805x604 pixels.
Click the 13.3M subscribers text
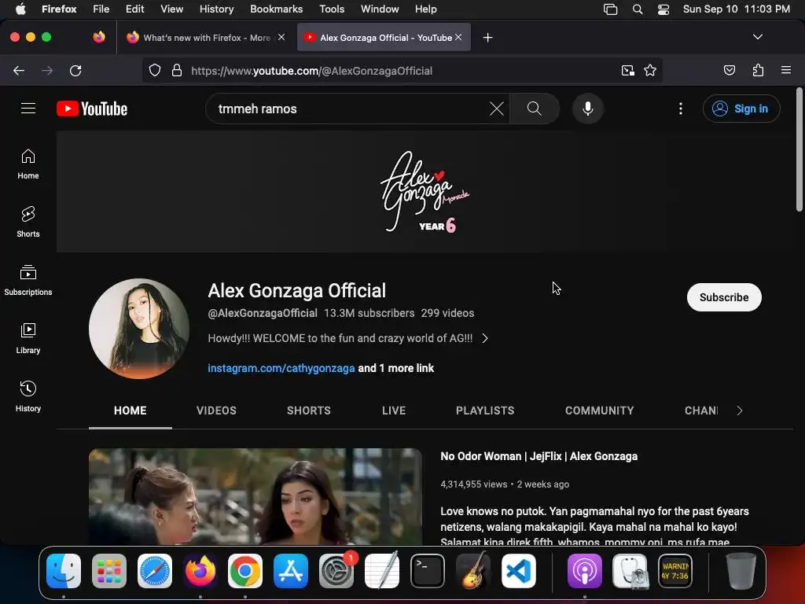pyautogui.click(x=369, y=313)
